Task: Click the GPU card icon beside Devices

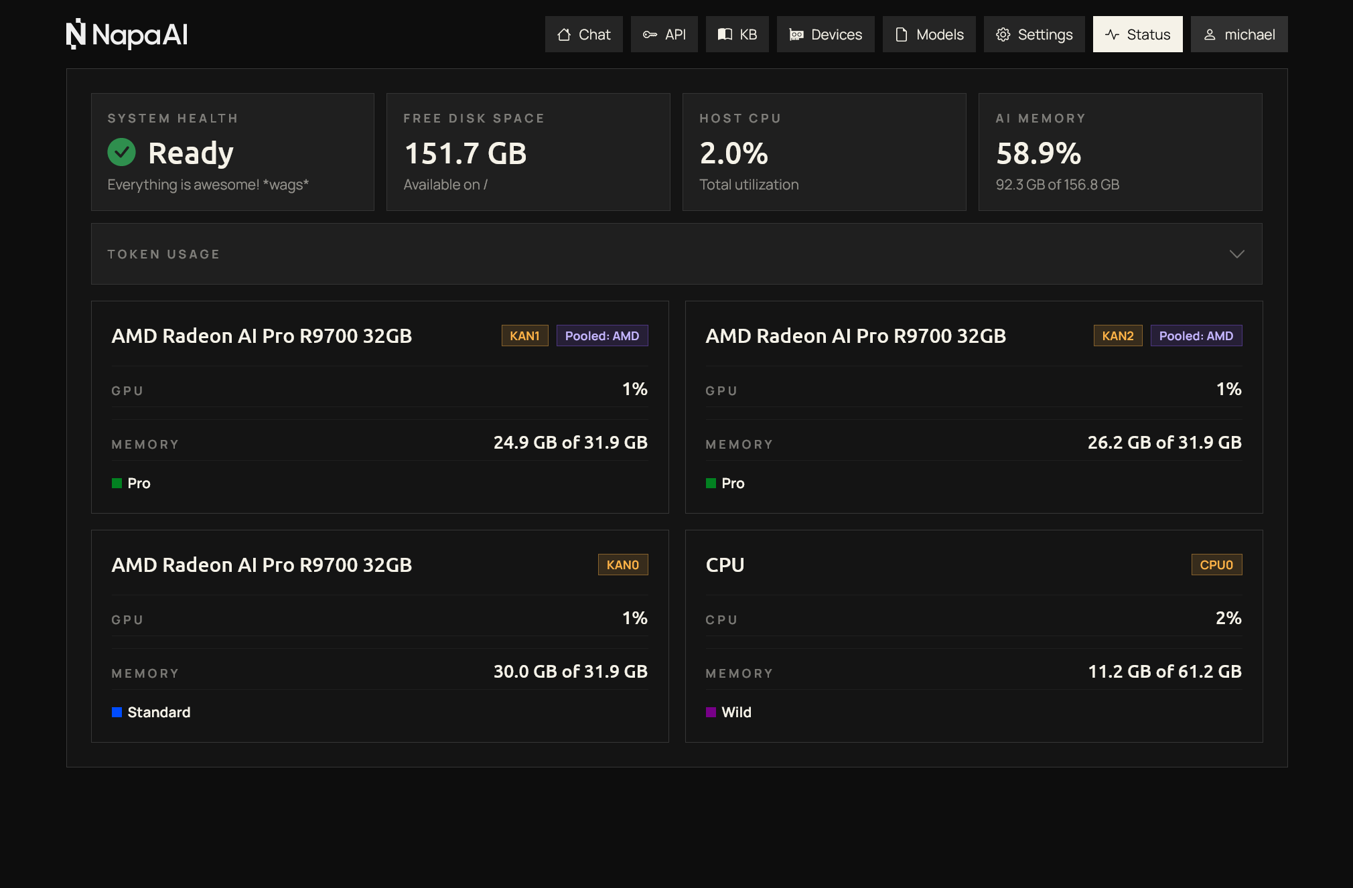Action: (x=796, y=35)
